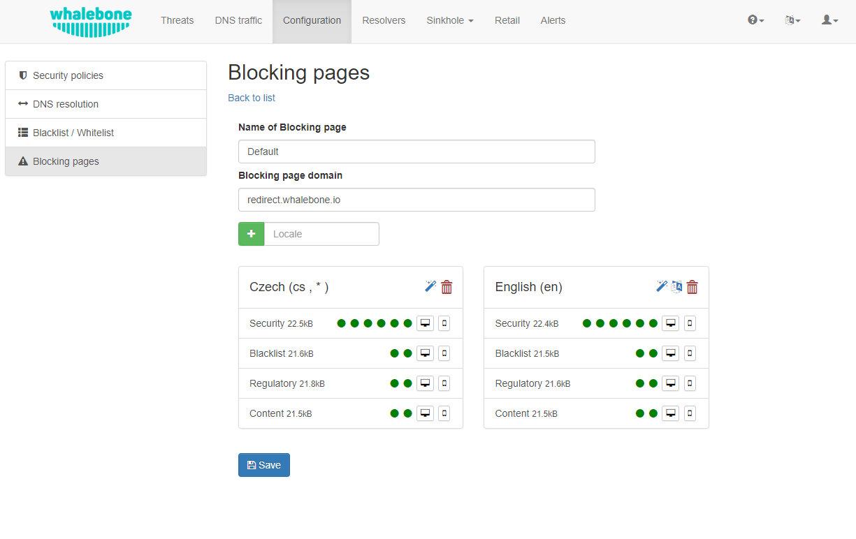Click into the Locale input field
The height and width of the screenshot is (539, 856).
tap(321, 234)
